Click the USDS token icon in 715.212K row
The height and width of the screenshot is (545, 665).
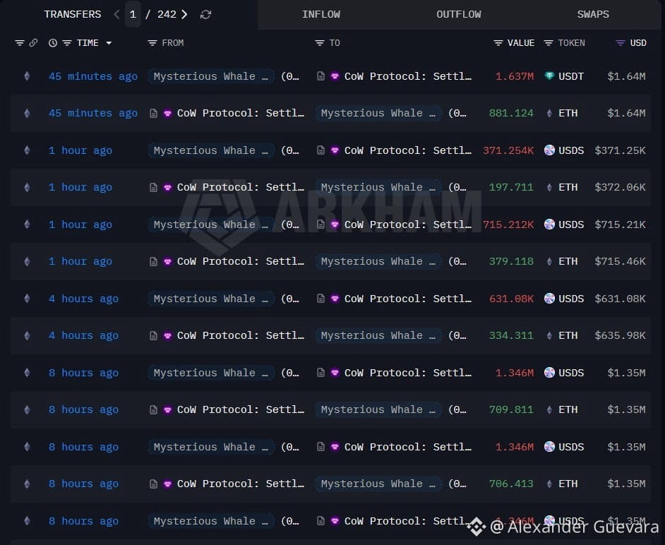[549, 224]
